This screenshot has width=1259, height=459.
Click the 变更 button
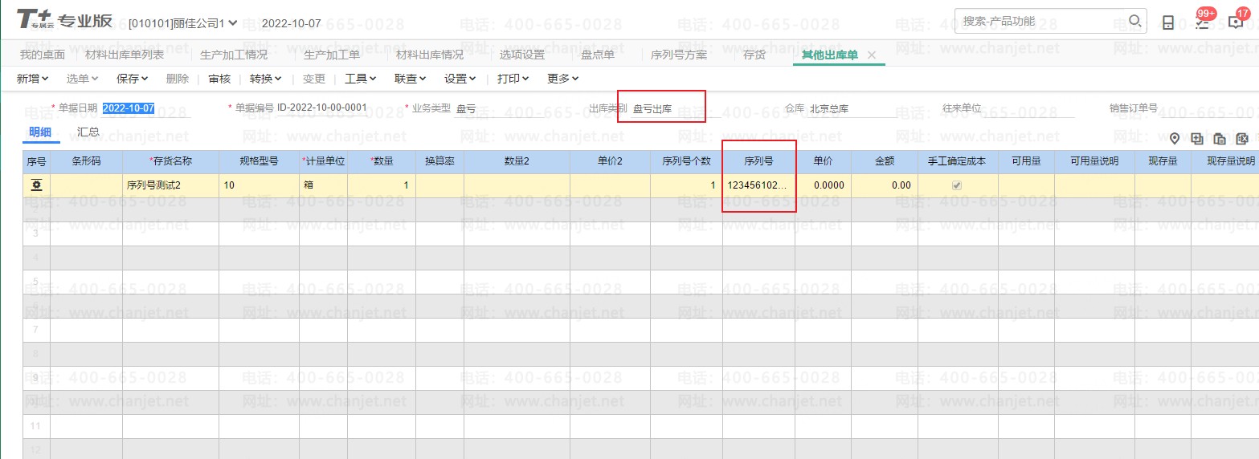click(x=314, y=79)
